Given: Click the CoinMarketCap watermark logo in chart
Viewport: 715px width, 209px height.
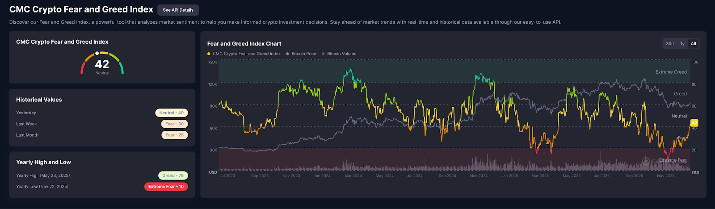Looking at the screenshot, I should pos(646,161).
